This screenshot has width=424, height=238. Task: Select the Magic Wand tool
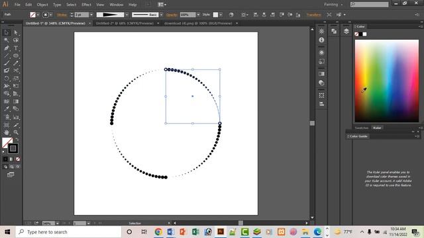pos(7,40)
